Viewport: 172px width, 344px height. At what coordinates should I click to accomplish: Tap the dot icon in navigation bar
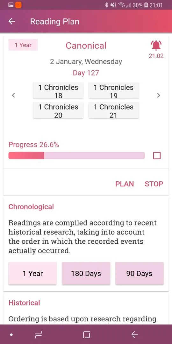pyautogui.click(x=11, y=334)
